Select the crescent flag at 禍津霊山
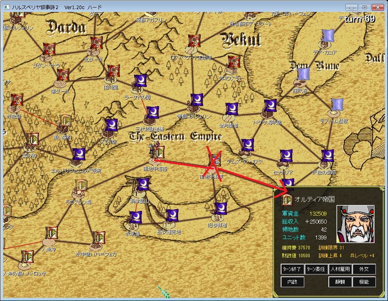The width and height of the screenshot is (388, 301). click(x=143, y=184)
